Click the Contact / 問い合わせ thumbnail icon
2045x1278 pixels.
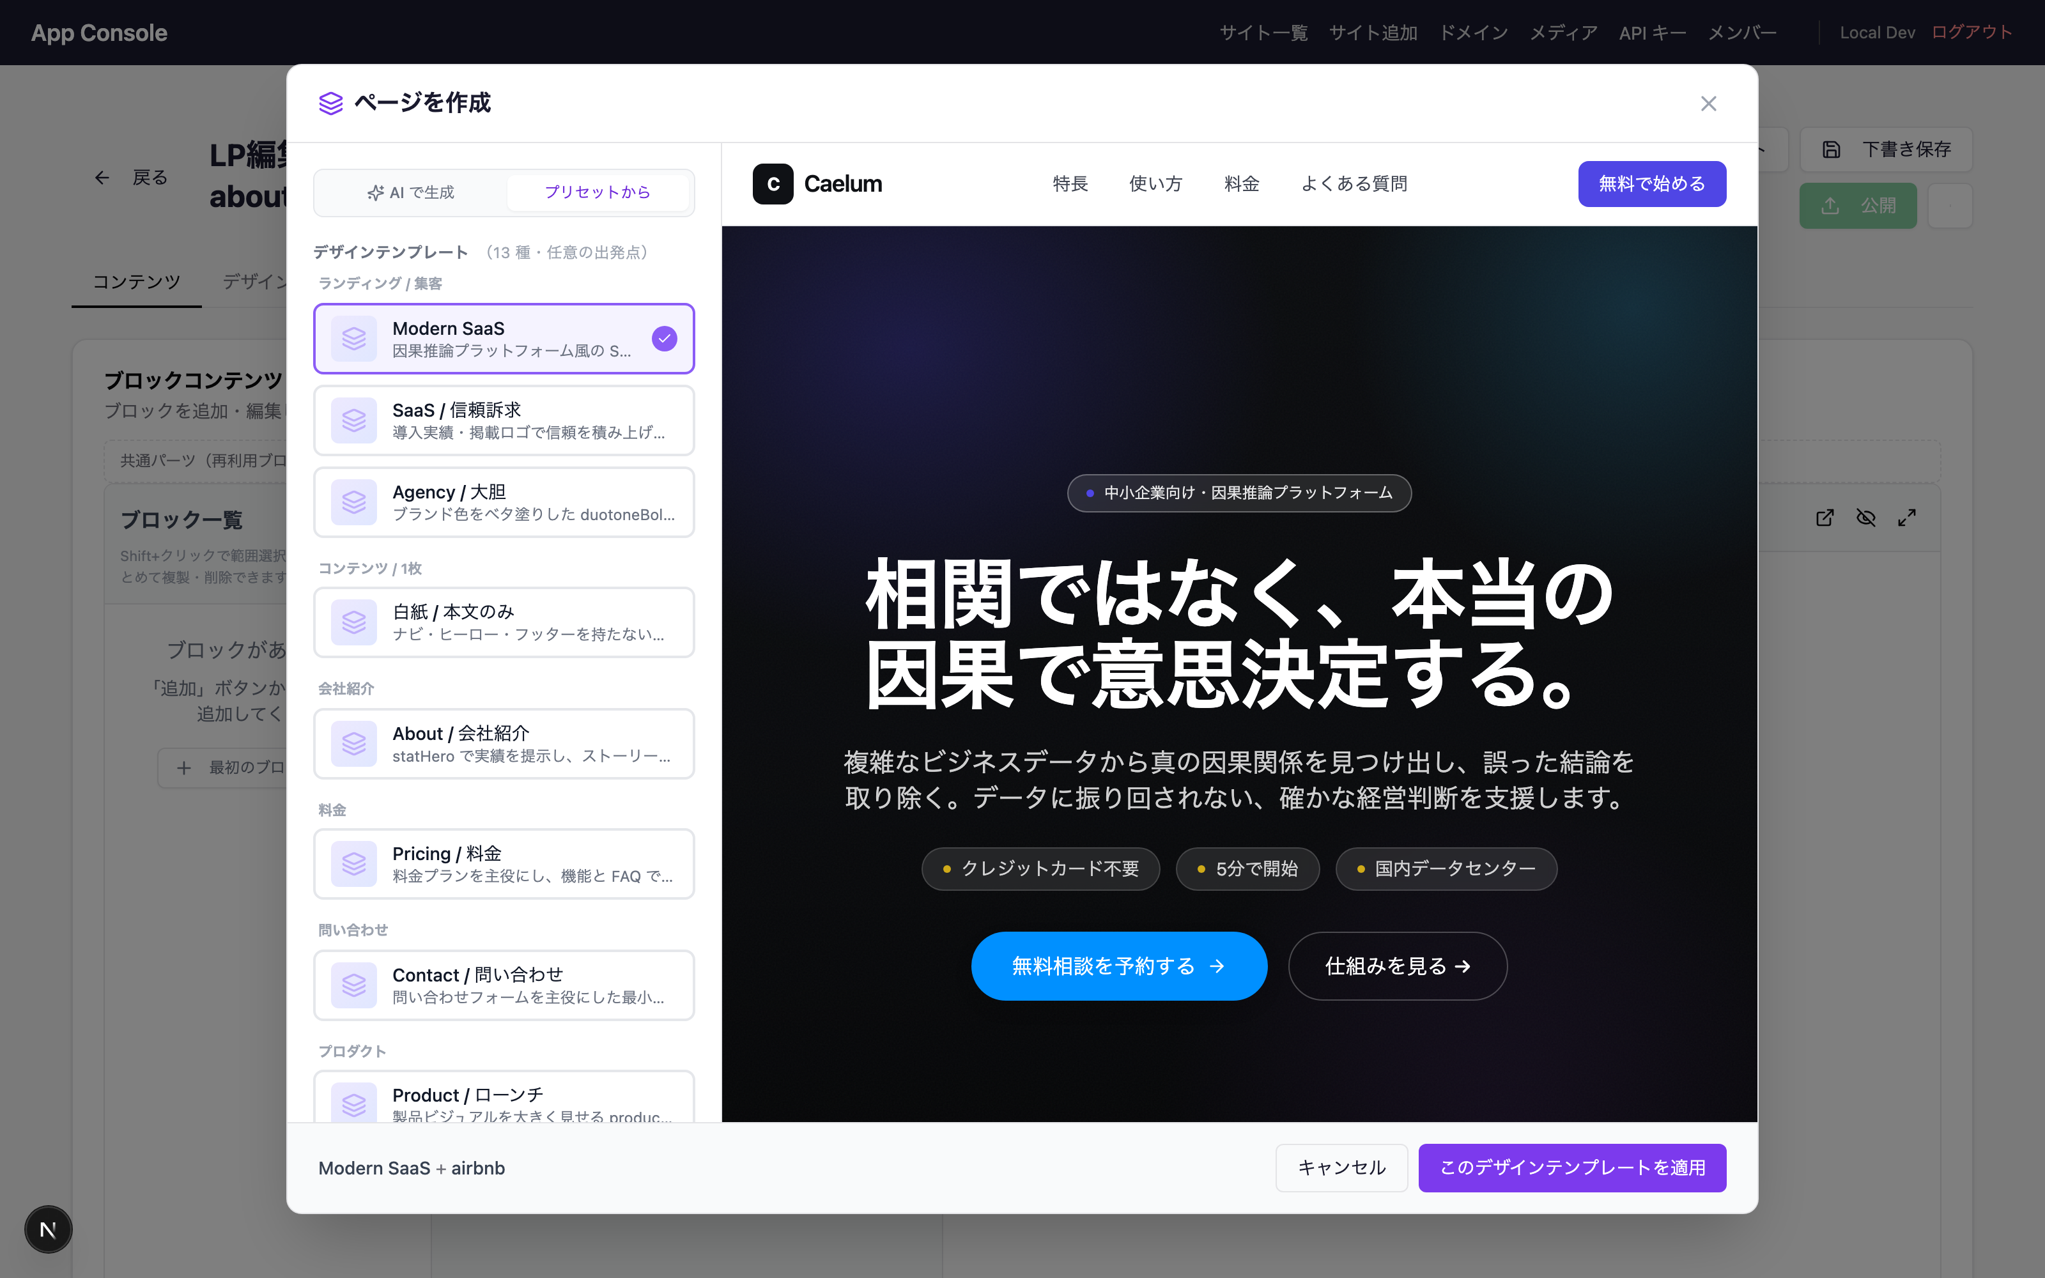(354, 985)
